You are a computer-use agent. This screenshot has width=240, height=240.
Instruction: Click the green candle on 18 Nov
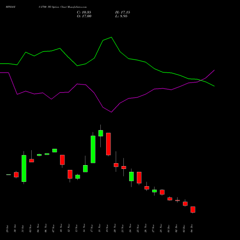tap(101, 133)
